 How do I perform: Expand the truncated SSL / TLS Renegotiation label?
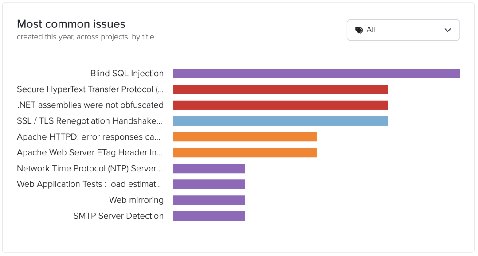89,120
